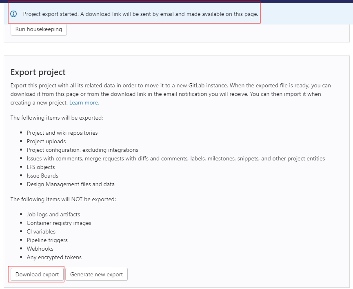Select 'Project configuration, excluding integrations' item
The height and width of the screenshot is (289, 353).
click(82, 150)
